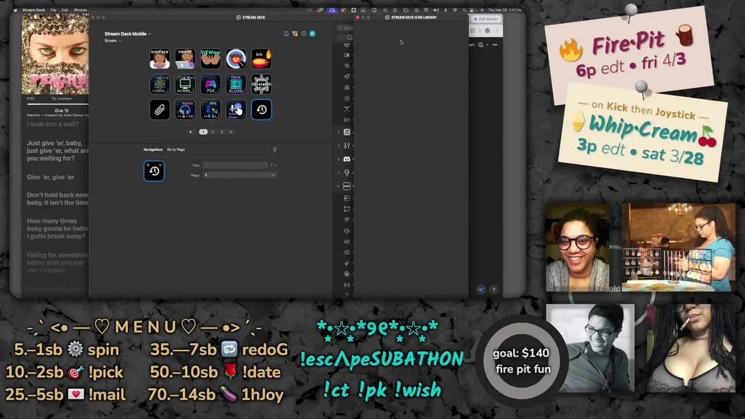Image resolution: width=745 pixels, height=419 pixels.
Task: Click the Peaches album artwork
Action: 55,54
